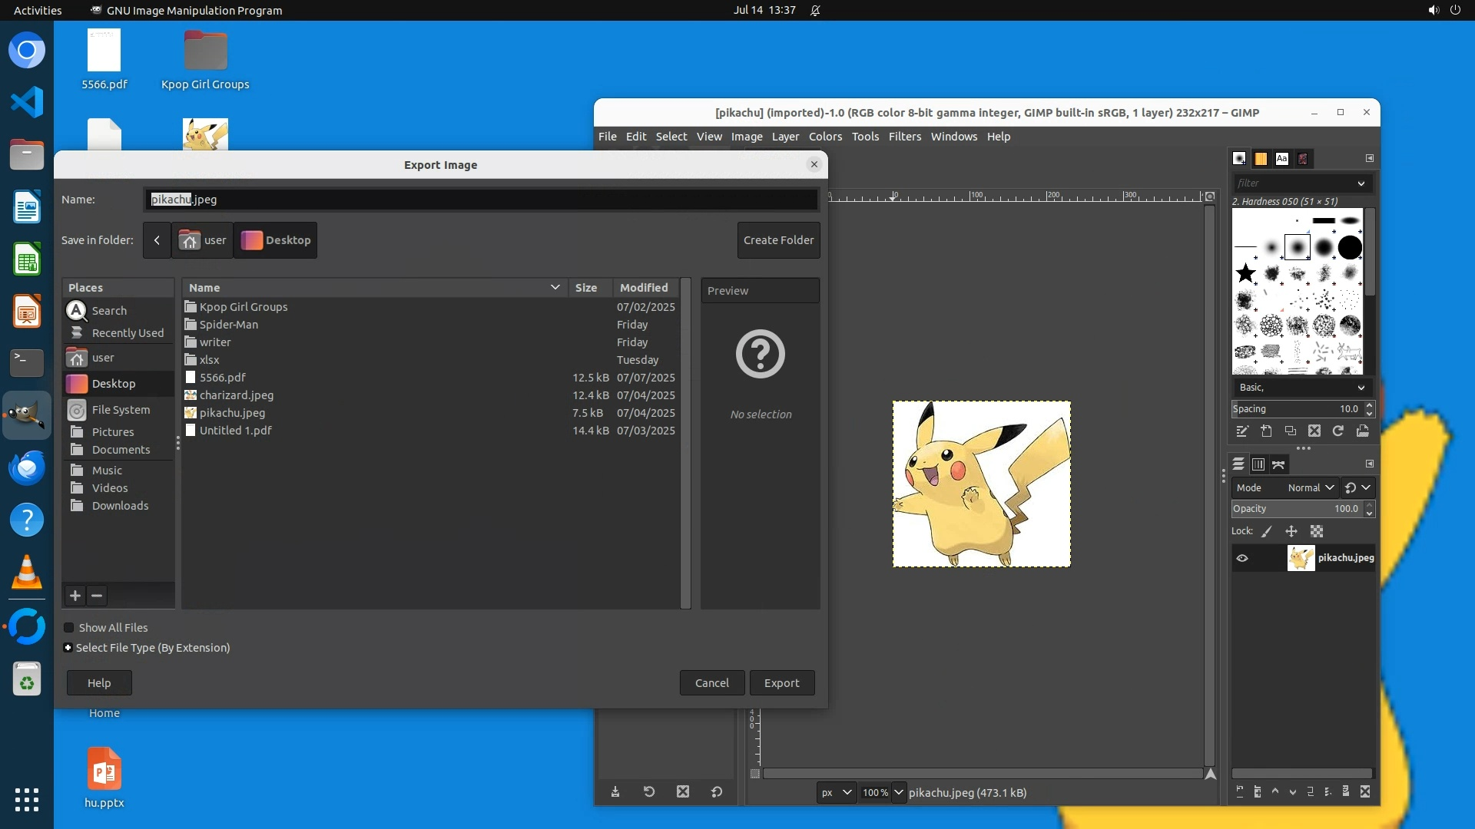Image resolution: width=1475 pixels, height=829 pixels.
Task: Expand Select File Type (By Extension)
Action: pyautogui.click(x=68, y=648)
